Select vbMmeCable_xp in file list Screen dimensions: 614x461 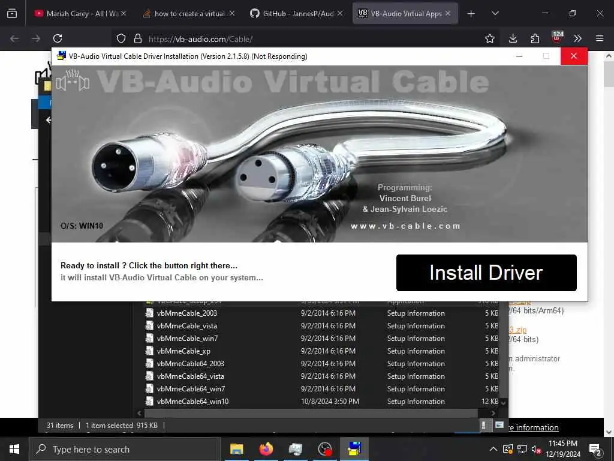pos(183,351)
